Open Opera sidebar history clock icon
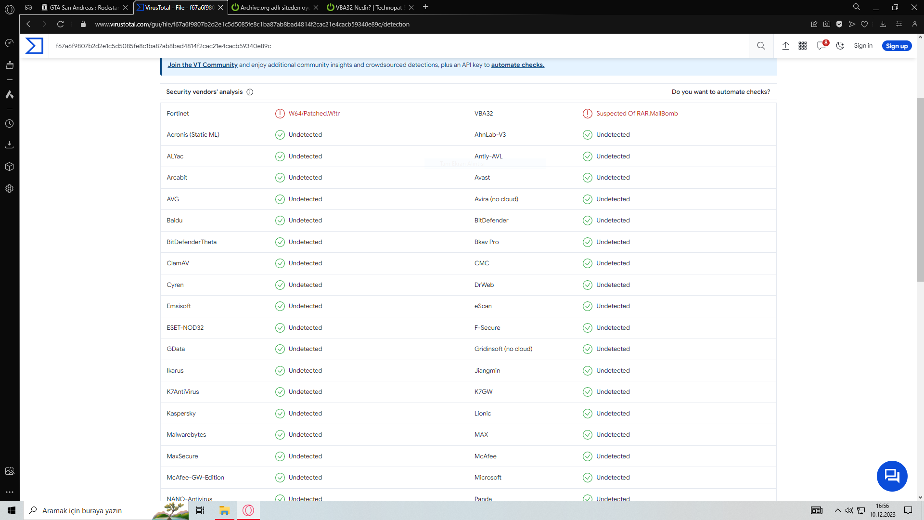Screen dimensions: 924x520 9,124
